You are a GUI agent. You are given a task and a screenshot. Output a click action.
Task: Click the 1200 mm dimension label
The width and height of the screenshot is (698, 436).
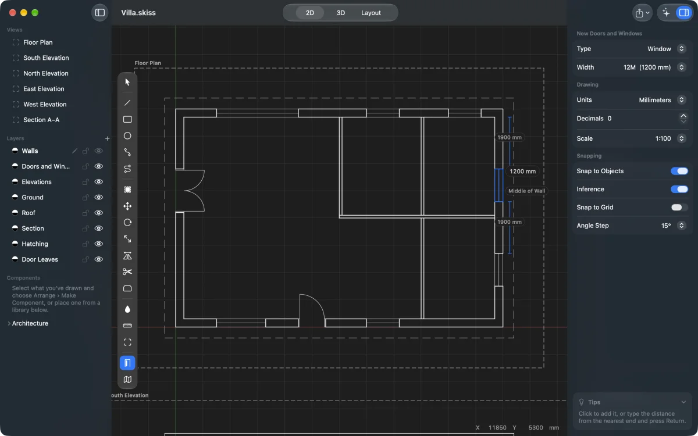522,171
